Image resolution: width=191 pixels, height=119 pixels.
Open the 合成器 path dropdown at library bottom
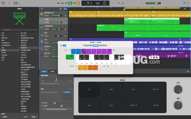point(4,114)
